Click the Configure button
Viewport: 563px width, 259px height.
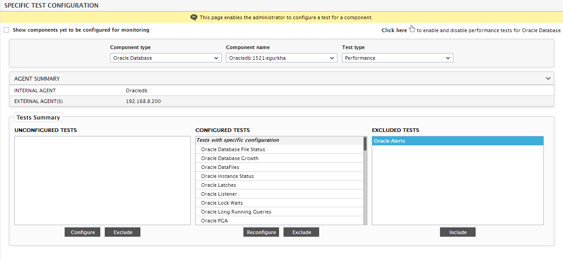click(x=82, y=232)
